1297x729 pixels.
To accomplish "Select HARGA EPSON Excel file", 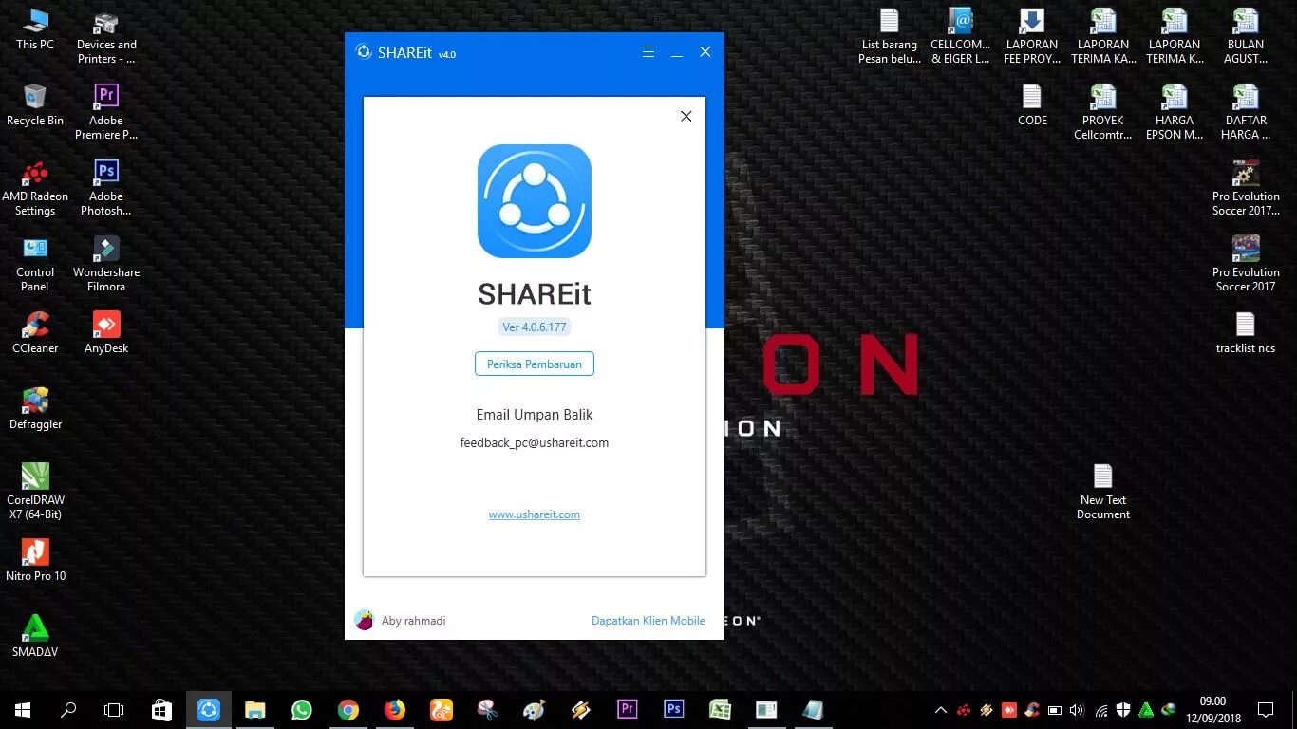I will pos(1175,113).
